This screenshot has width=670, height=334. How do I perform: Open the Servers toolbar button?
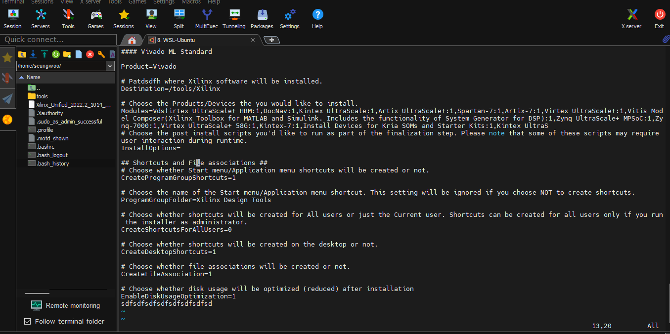[41, 19]
